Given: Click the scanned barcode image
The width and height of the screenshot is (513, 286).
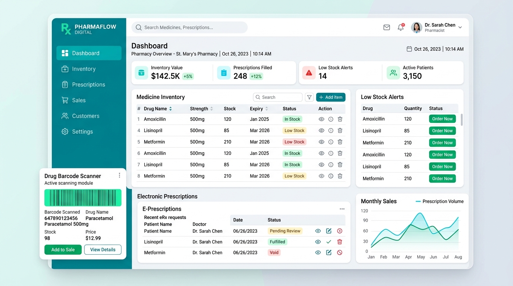Looking at the screenshot, I should [83, 198].
